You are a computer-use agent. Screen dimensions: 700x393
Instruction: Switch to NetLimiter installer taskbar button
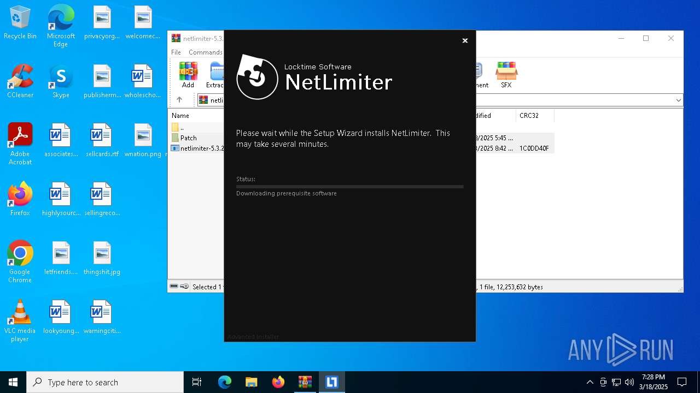[332, 382]
